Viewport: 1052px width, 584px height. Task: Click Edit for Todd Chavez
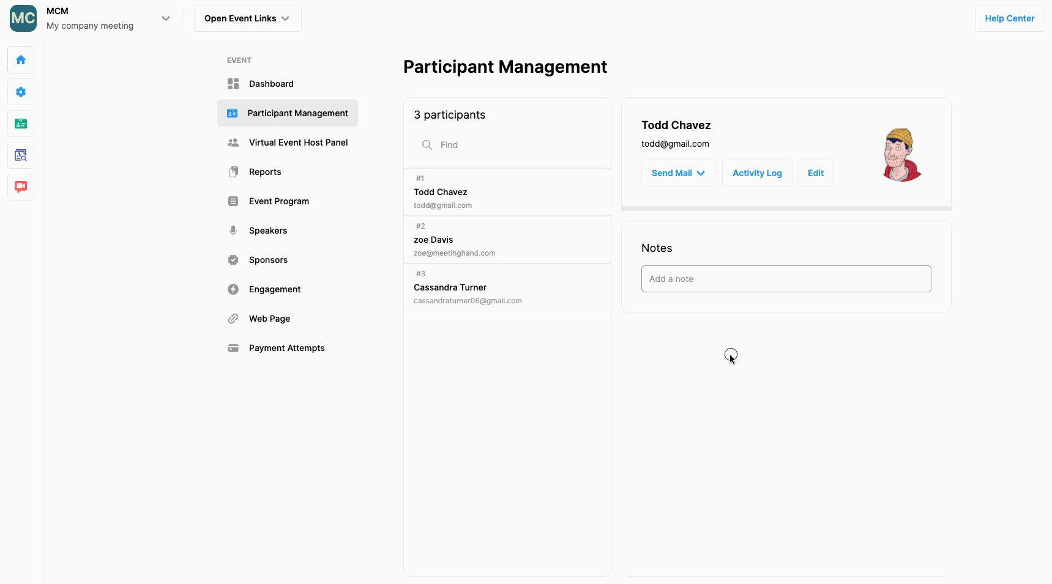coord(815,173)
